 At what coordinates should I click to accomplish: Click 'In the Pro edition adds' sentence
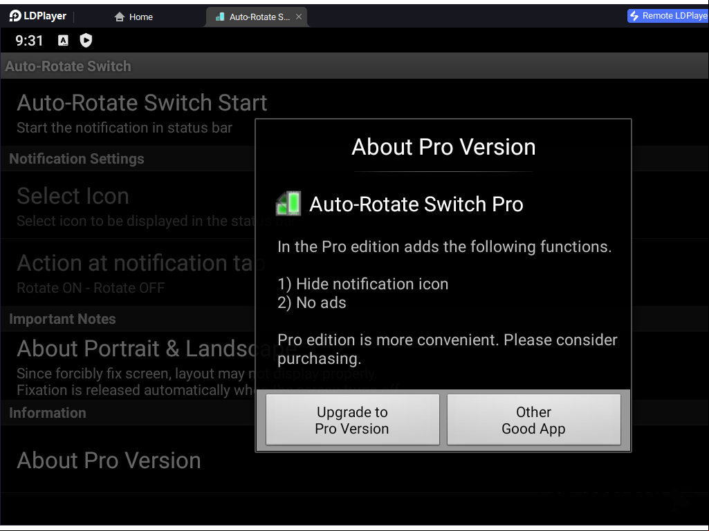[x=445, y=247]
